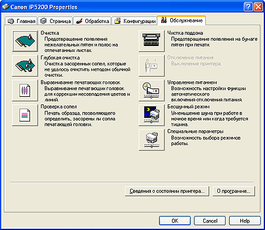Click the Очистка heading text
Screen dimensions: 265x230
[x=50, y=33]
